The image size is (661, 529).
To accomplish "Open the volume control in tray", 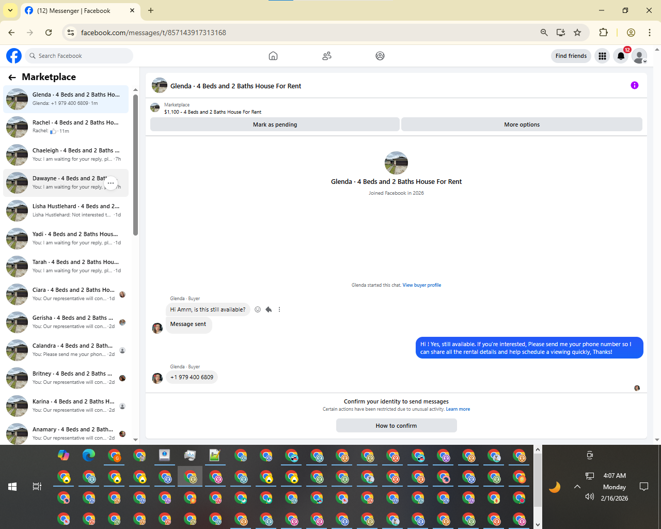I will point(590,497).
